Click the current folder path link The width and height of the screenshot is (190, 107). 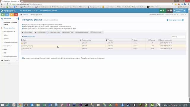pos(28,36)
